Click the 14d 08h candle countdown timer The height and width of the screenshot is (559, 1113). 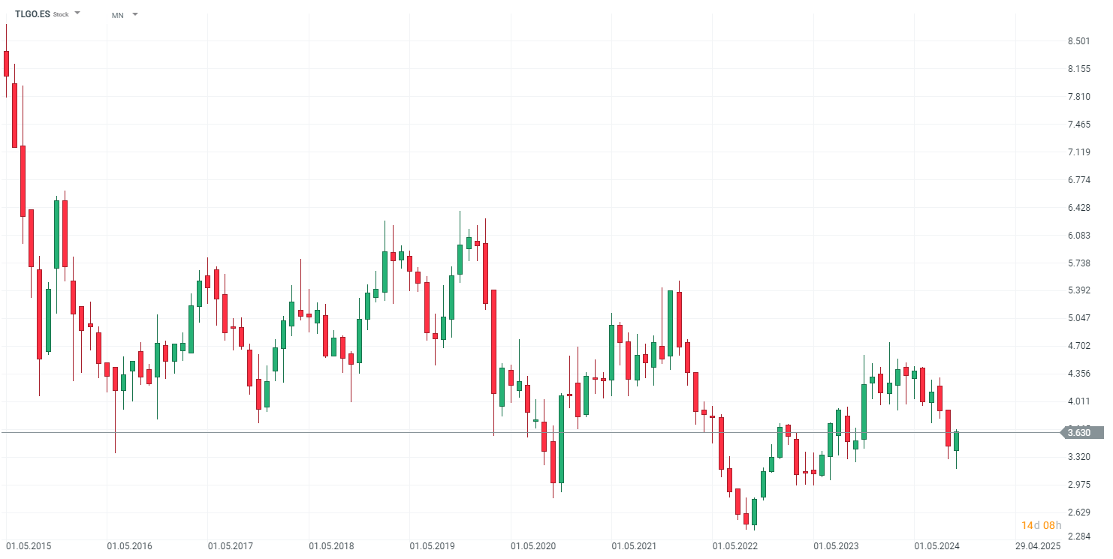[x=1041, y=525]
